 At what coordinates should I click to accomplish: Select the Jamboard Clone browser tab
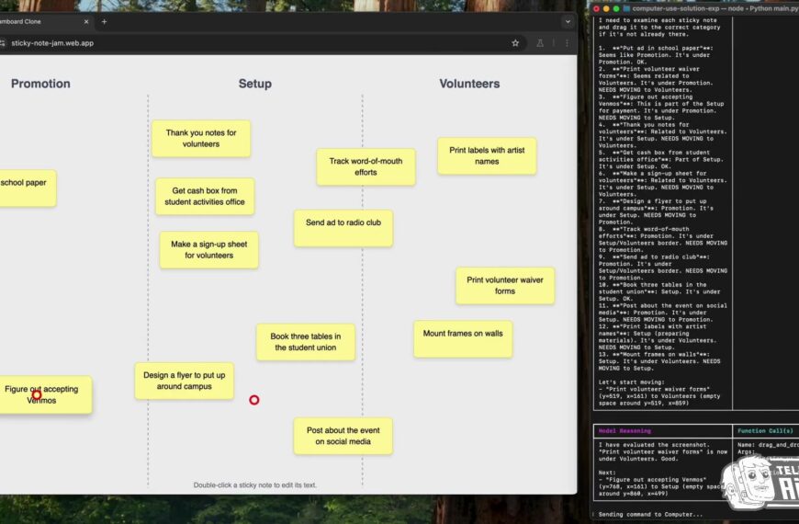(37, 21)
